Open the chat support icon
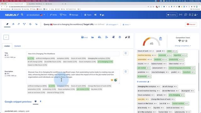The image size is (201, 113). tap(186, 15)
